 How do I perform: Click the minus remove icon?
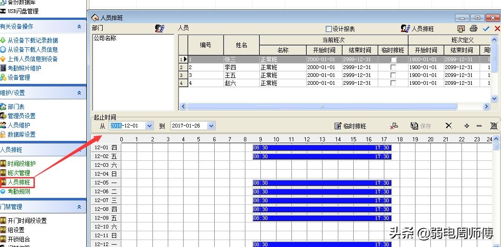coord(479,126)
